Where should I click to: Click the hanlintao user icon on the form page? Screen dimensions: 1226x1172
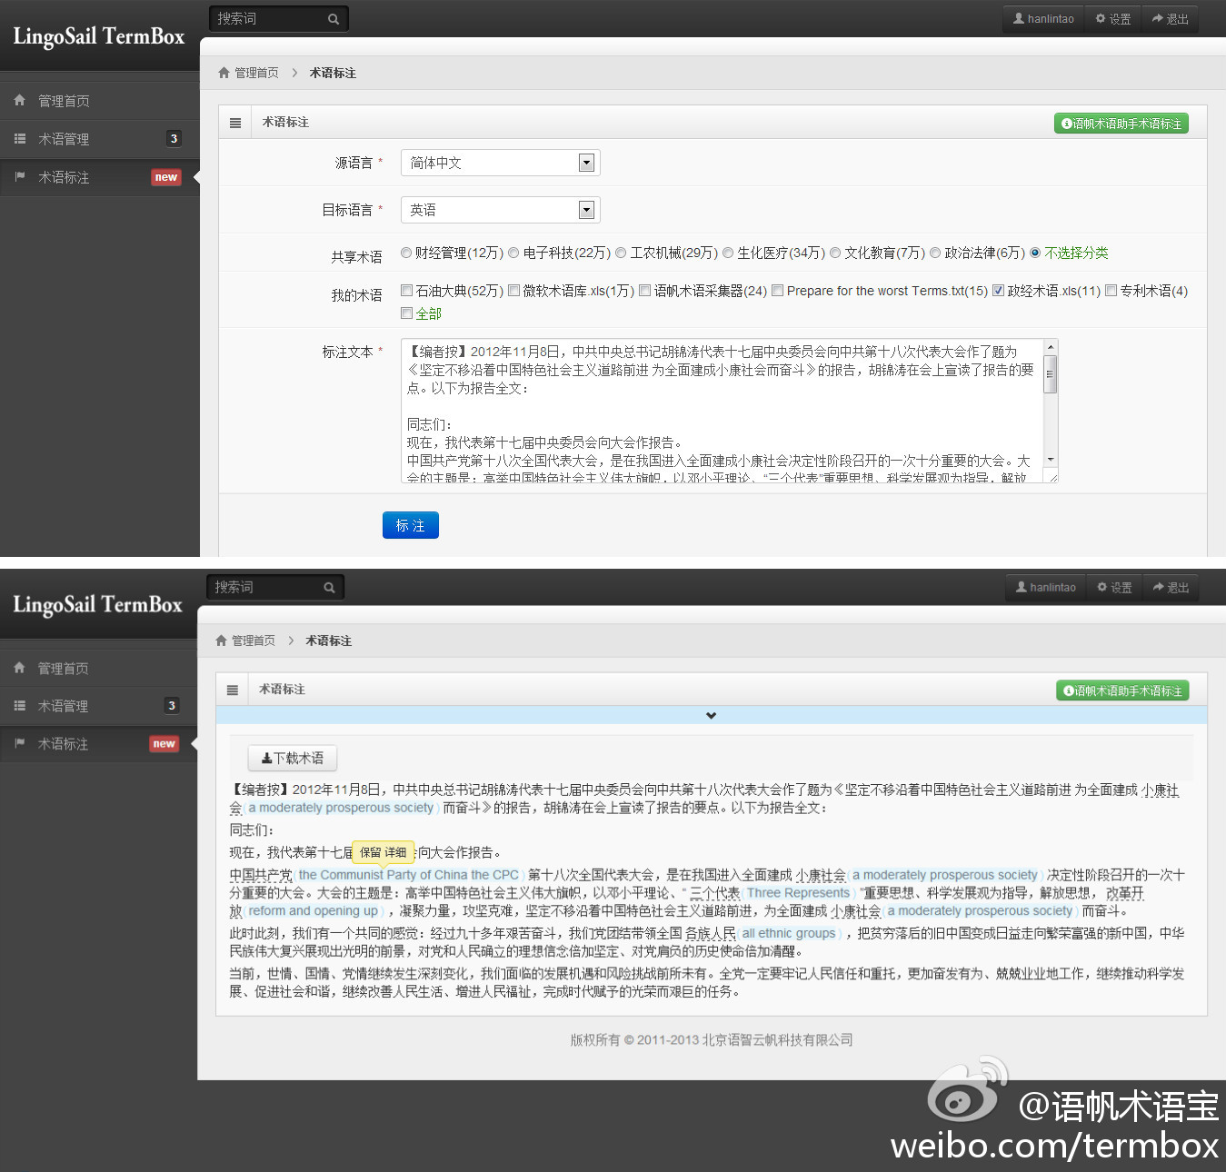1019,18
